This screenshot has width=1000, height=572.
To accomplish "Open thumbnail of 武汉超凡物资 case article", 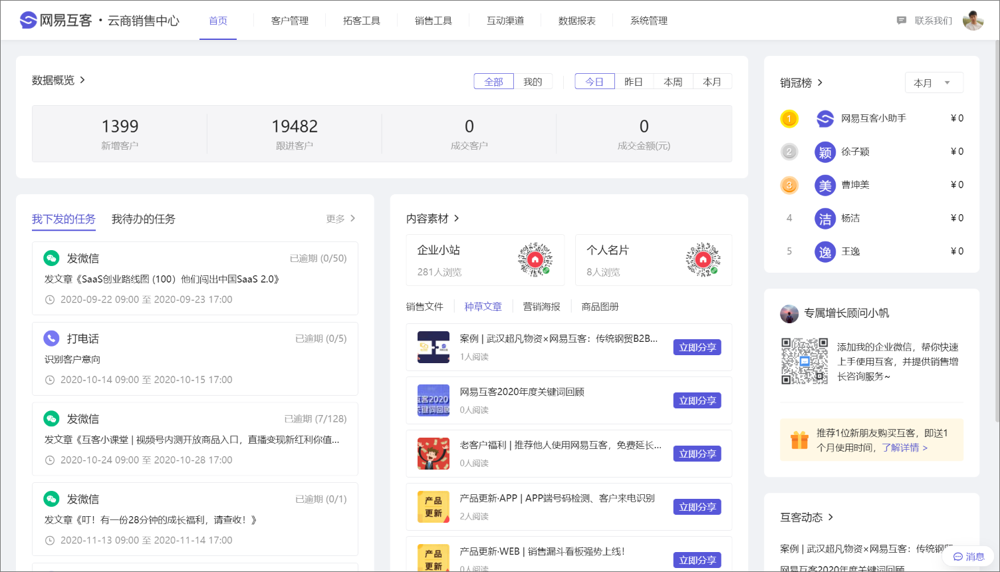I will tap(434, 347).
